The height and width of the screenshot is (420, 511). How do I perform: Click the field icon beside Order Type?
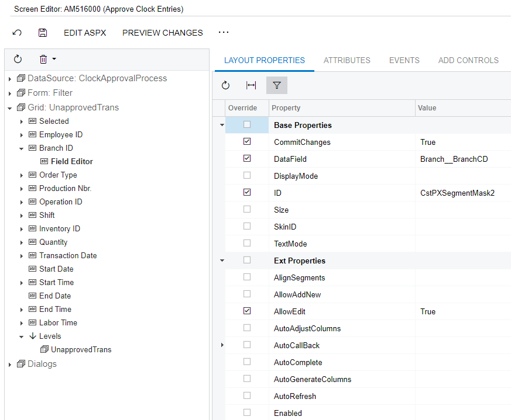point(32,175)
